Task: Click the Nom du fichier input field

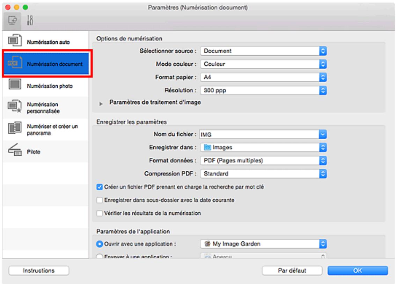Action: (x=258, y=134)
